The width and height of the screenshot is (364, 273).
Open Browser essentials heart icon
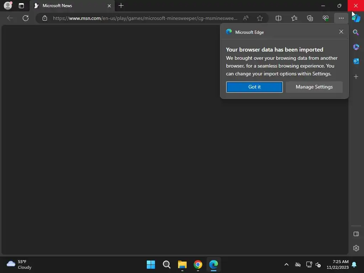(x=326, y=18)
